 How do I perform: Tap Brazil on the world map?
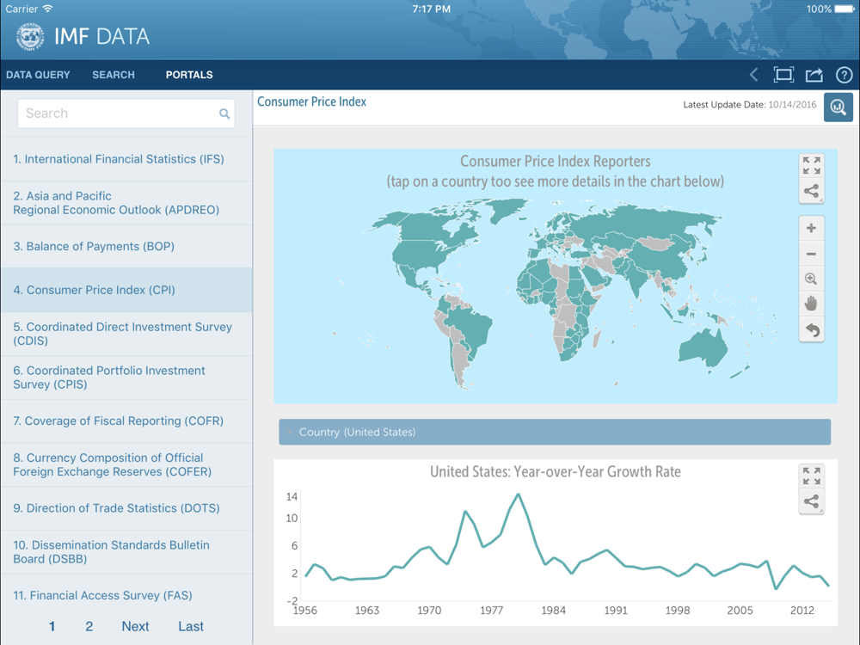469,326
